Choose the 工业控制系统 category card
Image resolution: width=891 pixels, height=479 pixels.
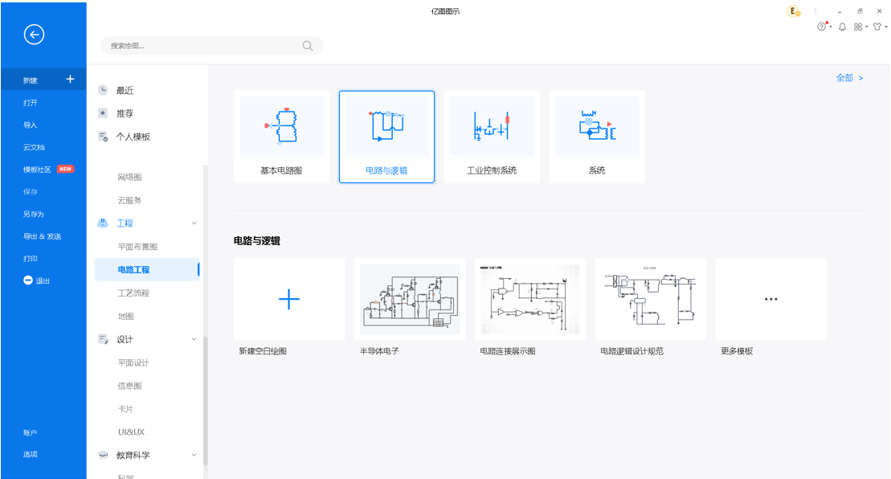coord(492,137)
